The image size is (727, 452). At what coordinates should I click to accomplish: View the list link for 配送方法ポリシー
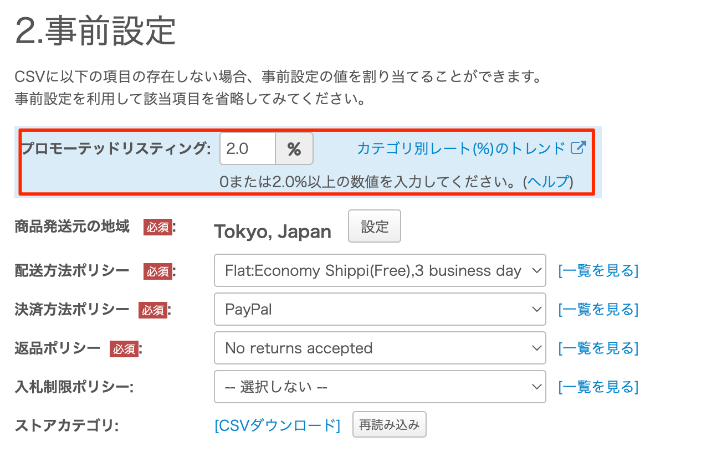point(598,271)
